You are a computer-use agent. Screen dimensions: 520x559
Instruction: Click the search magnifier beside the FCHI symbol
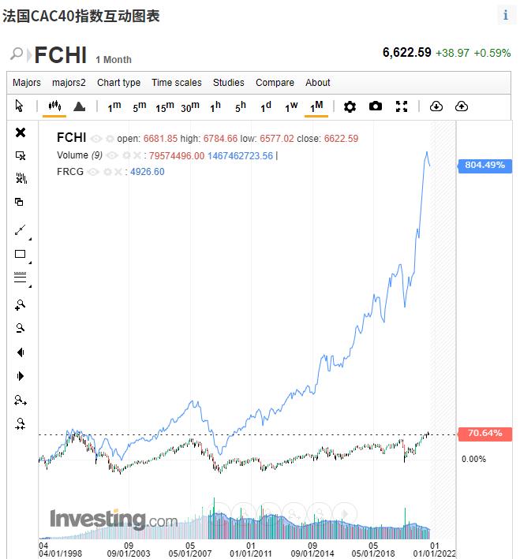pyautogui.click(x=17, y=54)
